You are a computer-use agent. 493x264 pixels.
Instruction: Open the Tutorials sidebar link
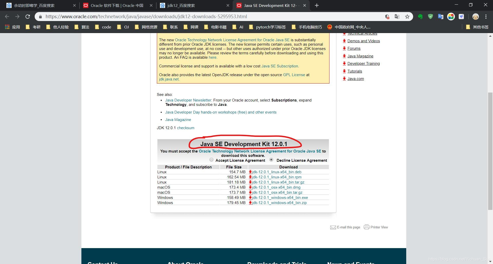(355, 71)
